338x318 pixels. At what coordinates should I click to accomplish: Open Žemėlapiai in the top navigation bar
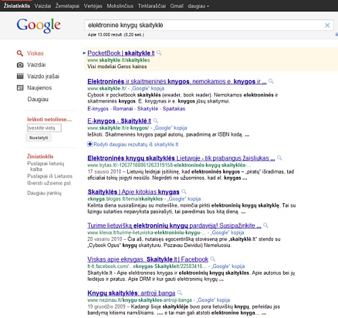click(68, 6)
